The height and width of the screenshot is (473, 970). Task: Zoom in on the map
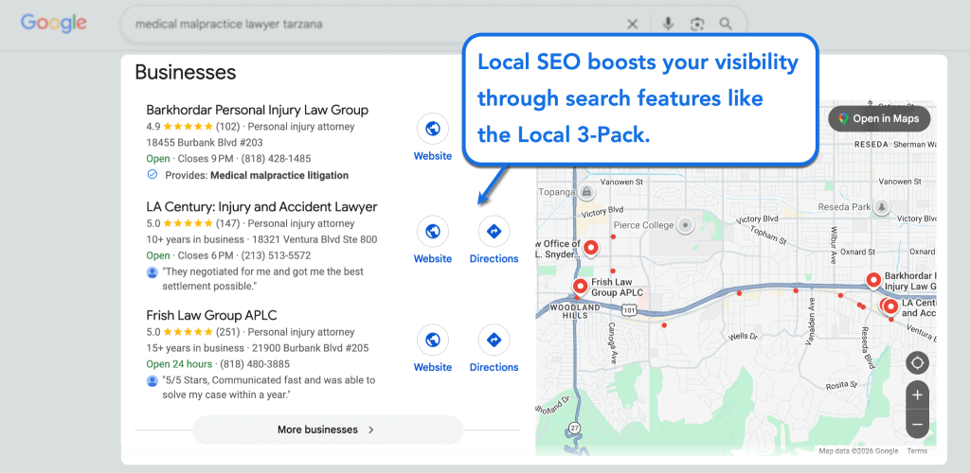[917, 395]
